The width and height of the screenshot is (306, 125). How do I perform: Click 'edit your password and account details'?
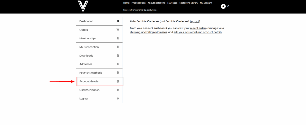[198, 32]
